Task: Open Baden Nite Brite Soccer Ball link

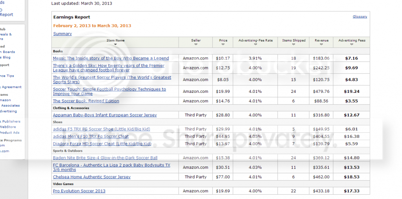Action: pyautogui.click(x=105, y=158)
